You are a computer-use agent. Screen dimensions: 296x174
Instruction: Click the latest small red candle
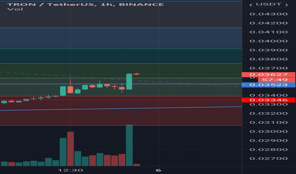point(137,74)
